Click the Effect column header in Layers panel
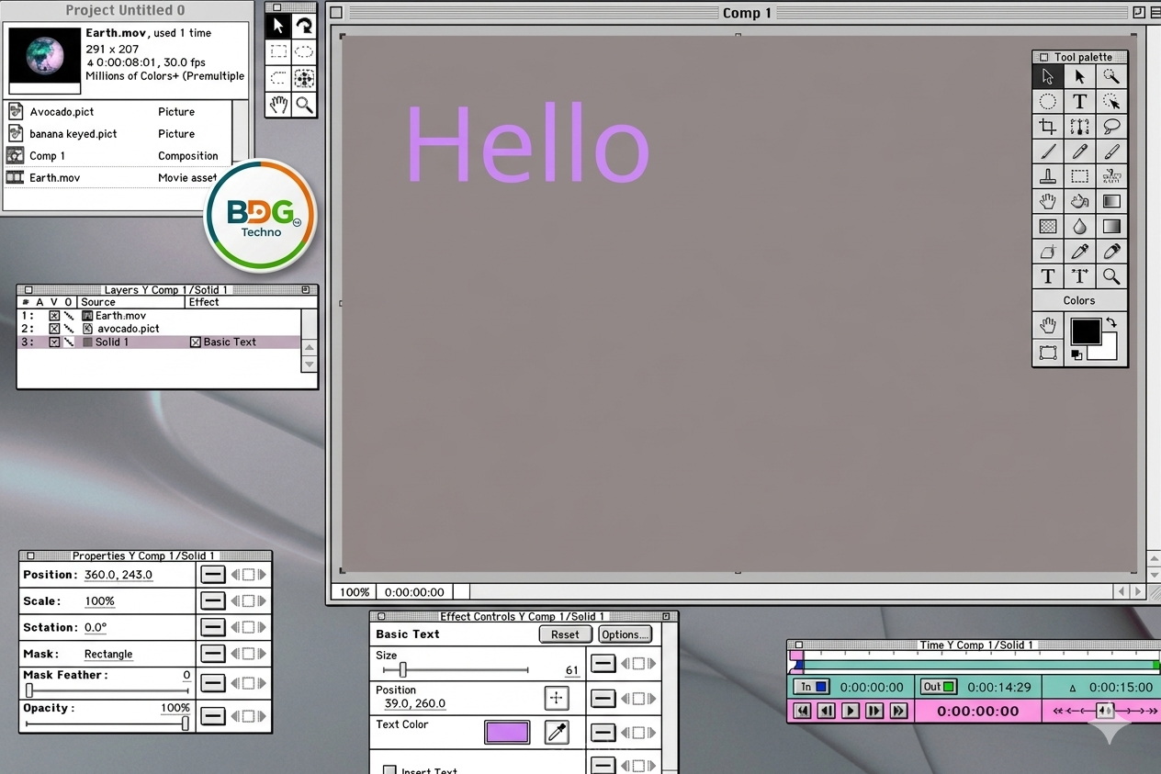The image size is (1161, 774). tap(204, 302)
